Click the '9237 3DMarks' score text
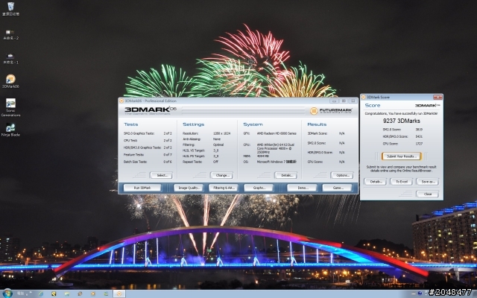Viewport: 477px width, 298px height. (x=401, y=121)
